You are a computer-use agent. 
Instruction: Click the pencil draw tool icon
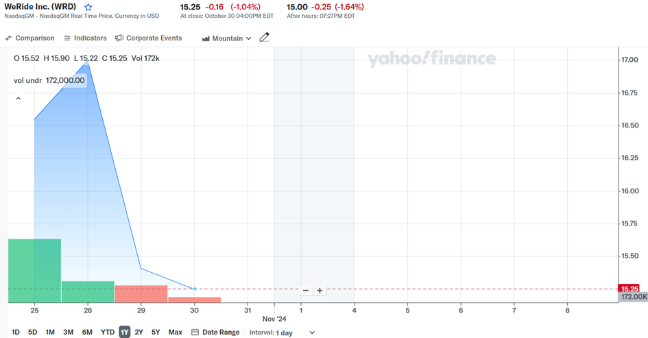click(264, 38)
